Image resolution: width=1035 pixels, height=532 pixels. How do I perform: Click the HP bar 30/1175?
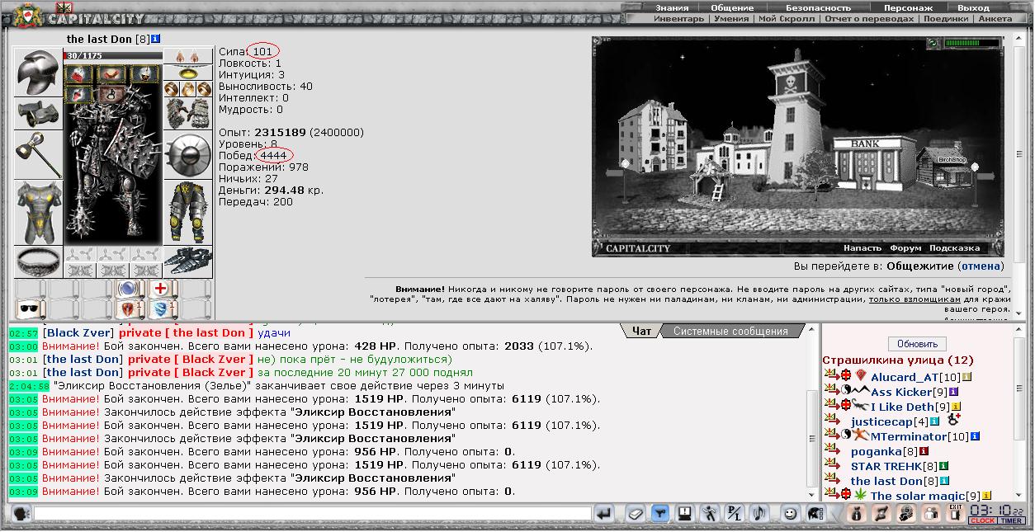(x=113, y=56)
